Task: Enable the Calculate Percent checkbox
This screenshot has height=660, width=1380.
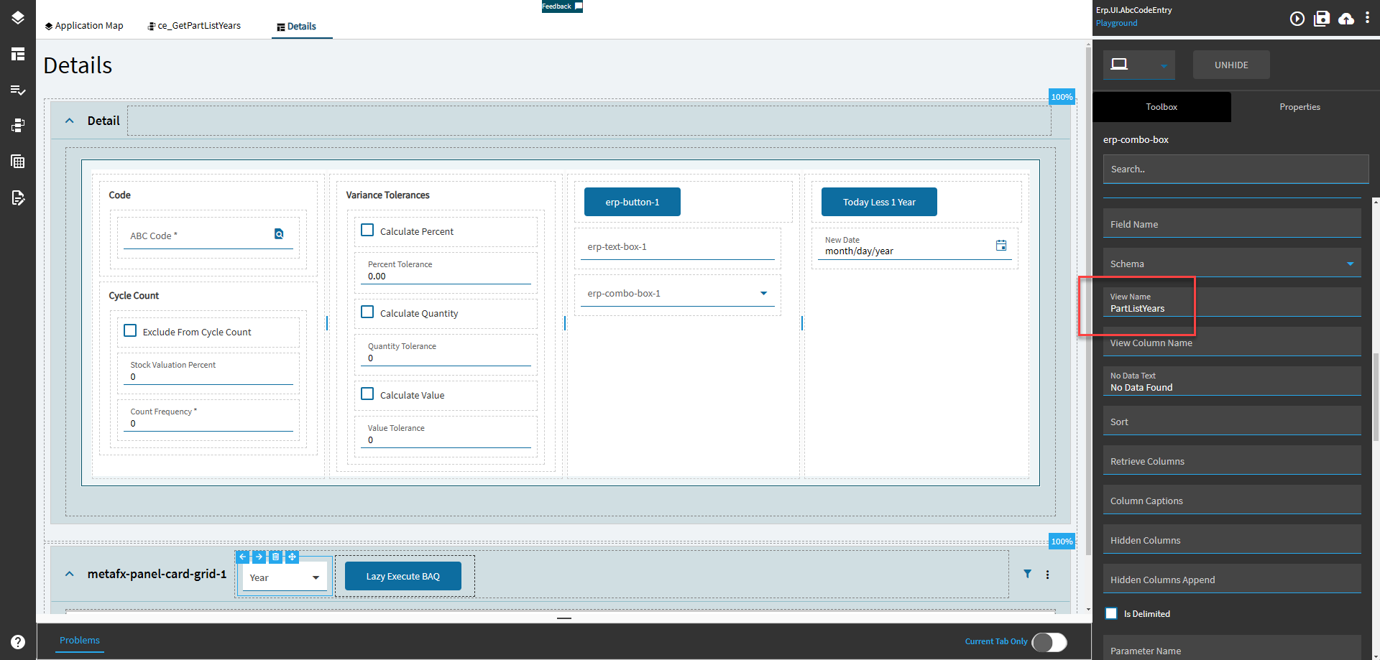Action: (x=367, y=231)
